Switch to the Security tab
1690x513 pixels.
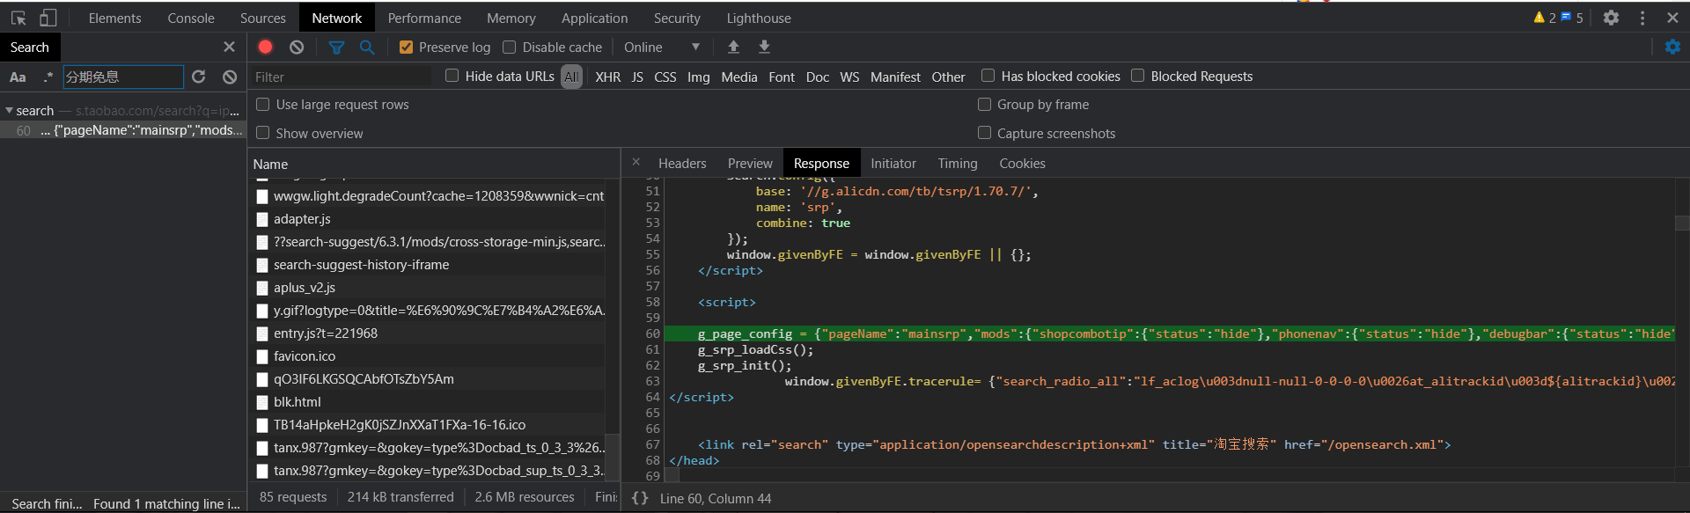point(677,18)
